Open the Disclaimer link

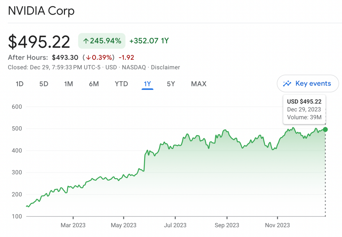click(165, 67)
